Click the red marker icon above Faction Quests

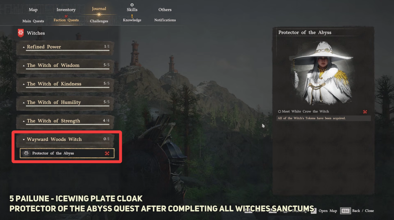click(x=66, y=16)
